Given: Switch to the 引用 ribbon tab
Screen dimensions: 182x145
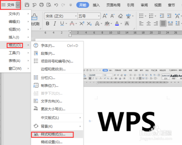Looking at the screenshot, I should point(131,5).
